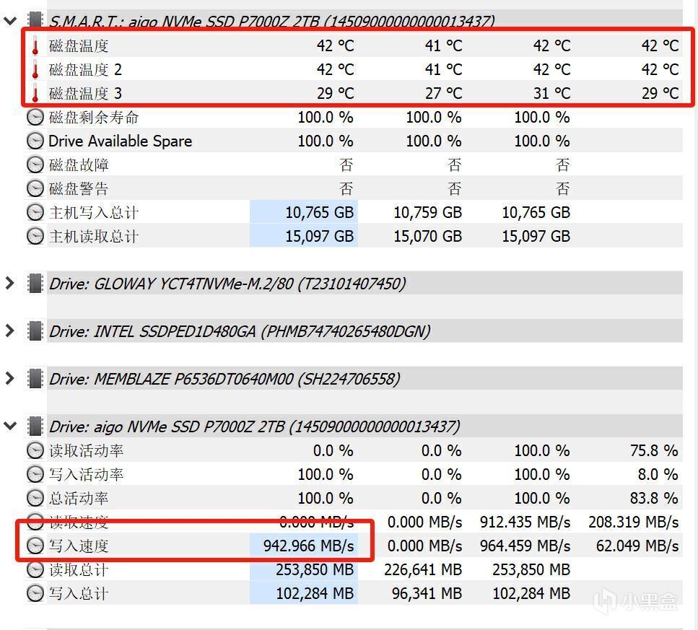Click thermometer icon for 磁盘温度 2 row
This screenshot has width=698, height=630.
tap(35, 70)
